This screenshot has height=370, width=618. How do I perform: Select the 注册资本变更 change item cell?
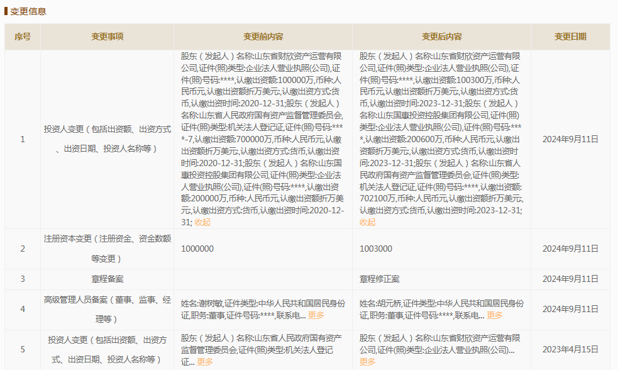click(x=107, y=249)
